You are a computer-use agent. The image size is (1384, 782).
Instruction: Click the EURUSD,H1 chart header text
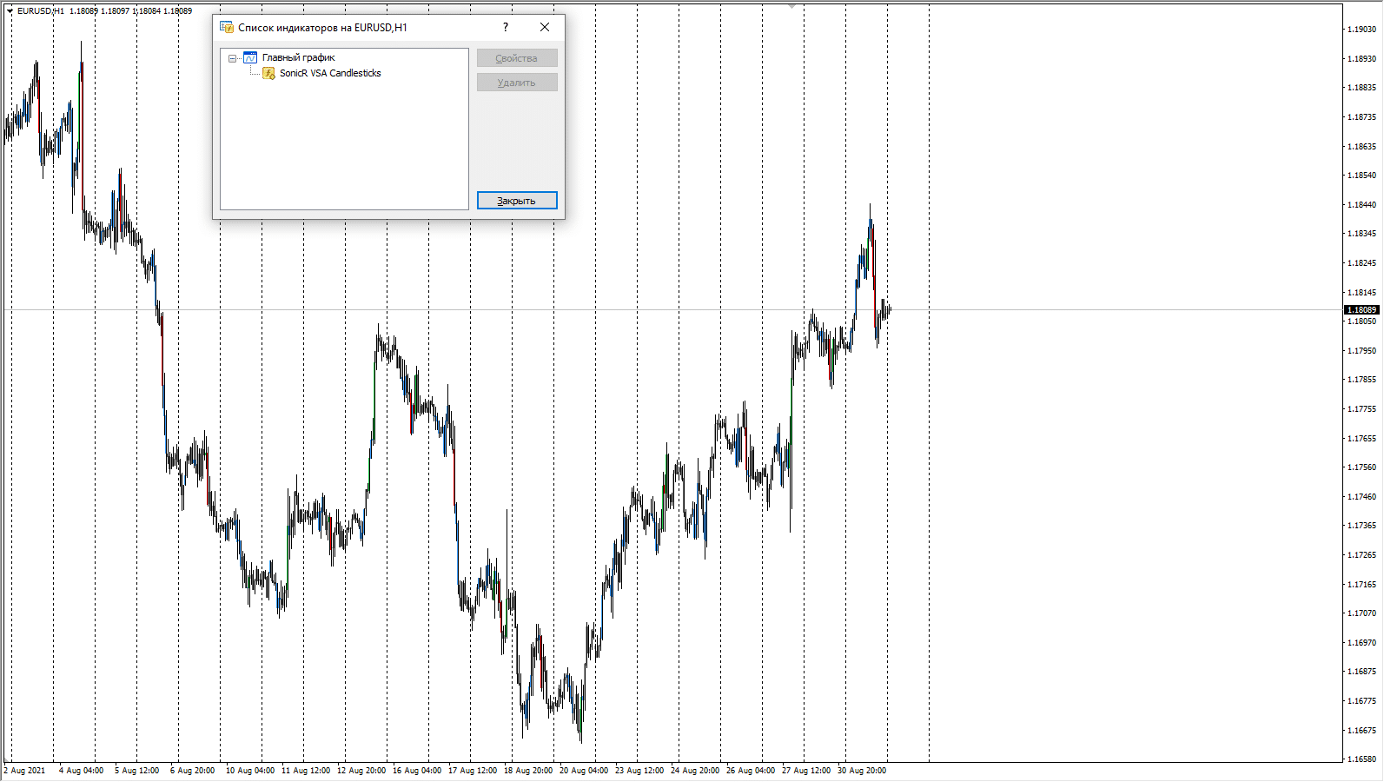pos(41,11)
